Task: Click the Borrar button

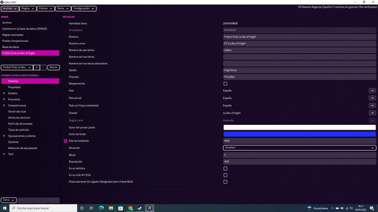Action: coord(53,68)
